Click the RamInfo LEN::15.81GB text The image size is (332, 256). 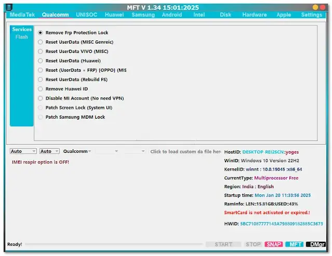[261, 204]
